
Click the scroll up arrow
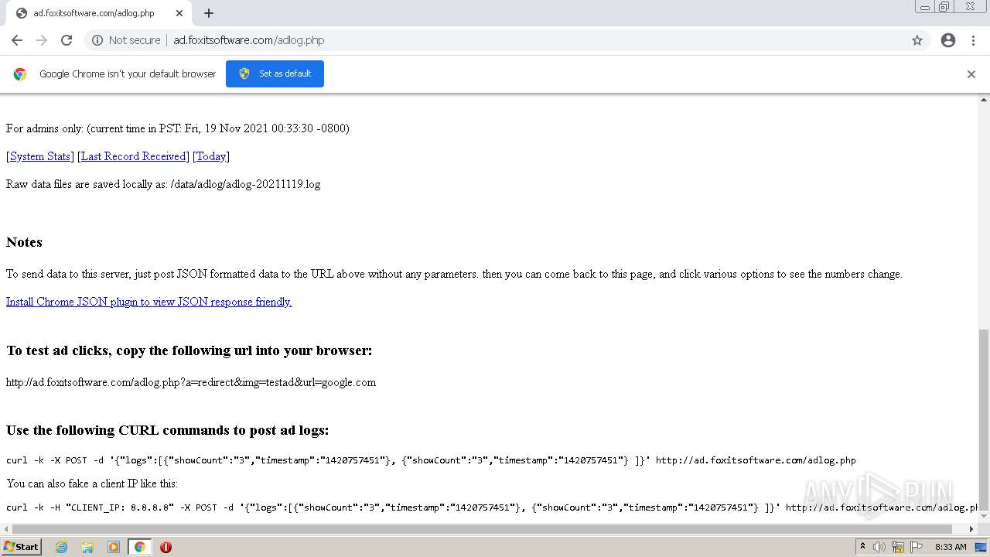pos(984,100)
